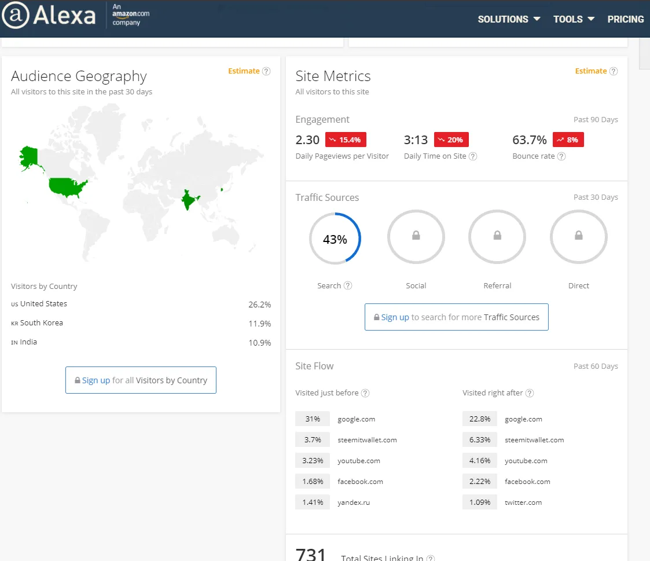The image size is (650, 561).
Task: Click the United States country row
Action: (x=141, y=305)
